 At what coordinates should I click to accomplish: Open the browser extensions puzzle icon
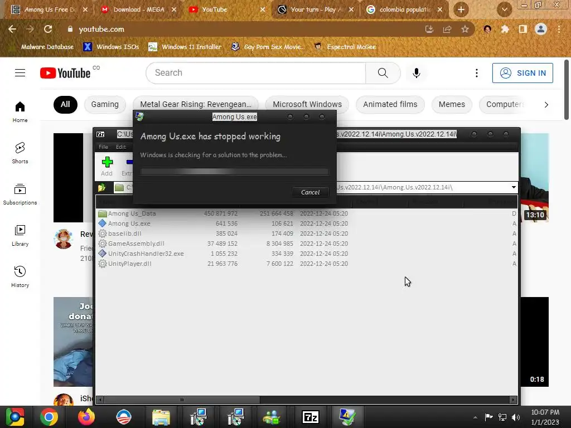[505, 29]
